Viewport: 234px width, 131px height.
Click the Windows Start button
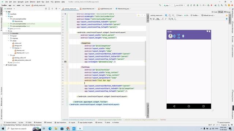(3, 128)
